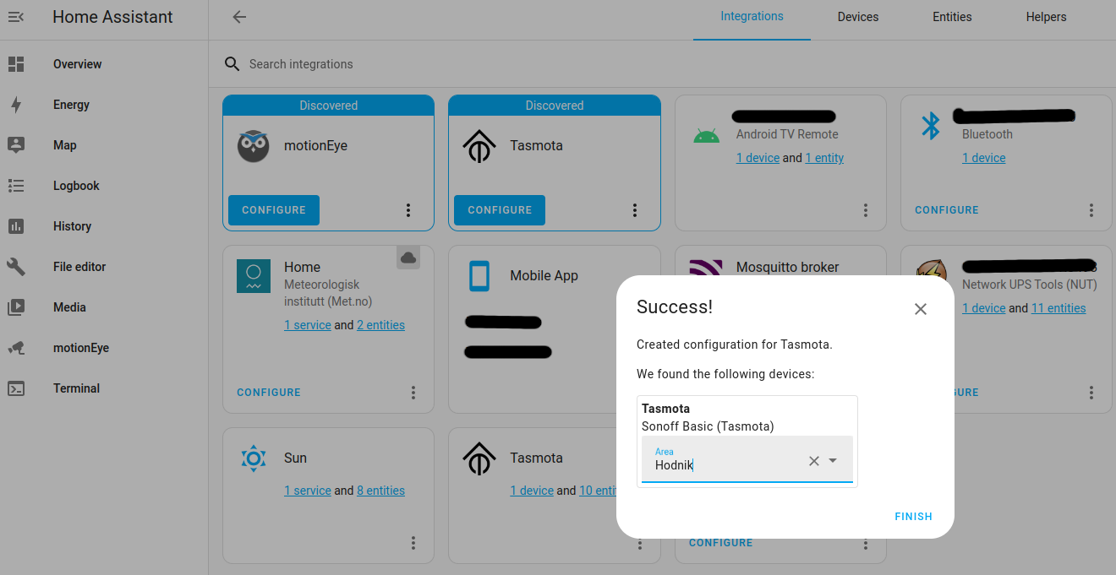Switch to the Integrations tab

(752, 17)
